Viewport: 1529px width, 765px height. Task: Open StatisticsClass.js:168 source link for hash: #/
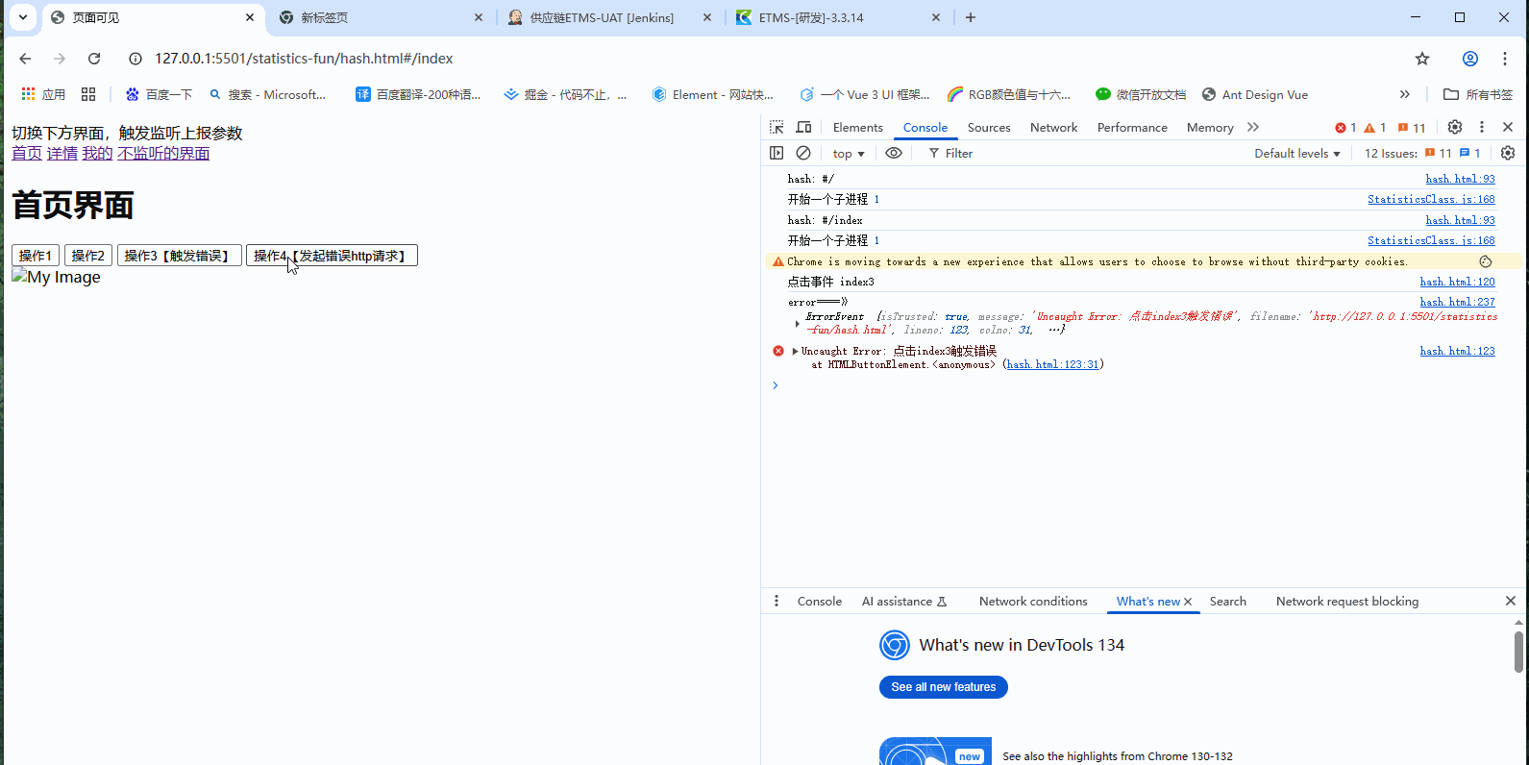tap(1431, 200)
